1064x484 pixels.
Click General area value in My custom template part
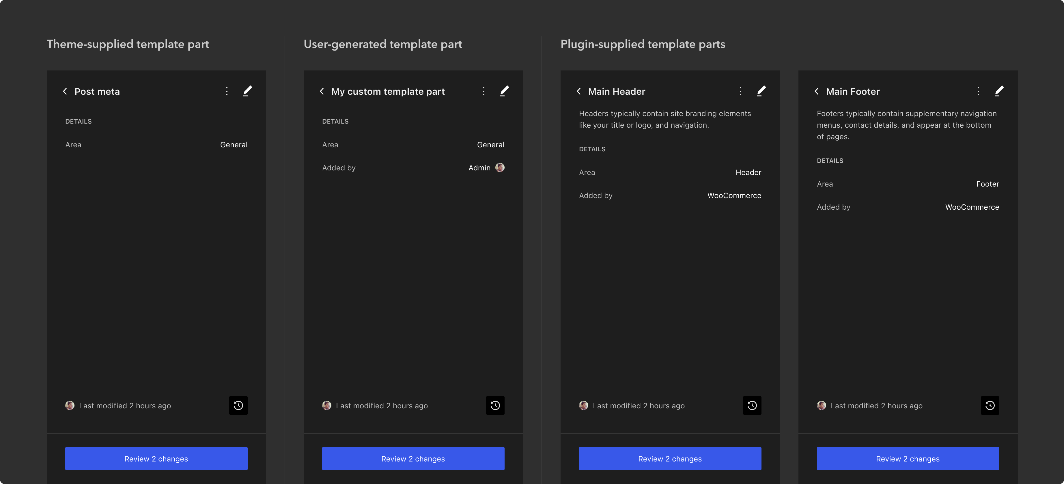coord(491,145)
